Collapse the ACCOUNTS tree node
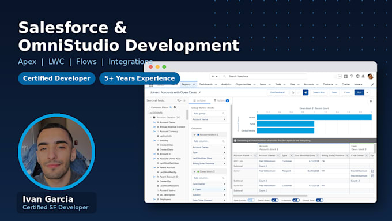392x221 pixels. tap(148, 113)
